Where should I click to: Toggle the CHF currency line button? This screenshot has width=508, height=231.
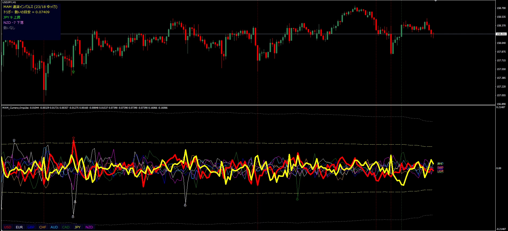click(43, 227)
